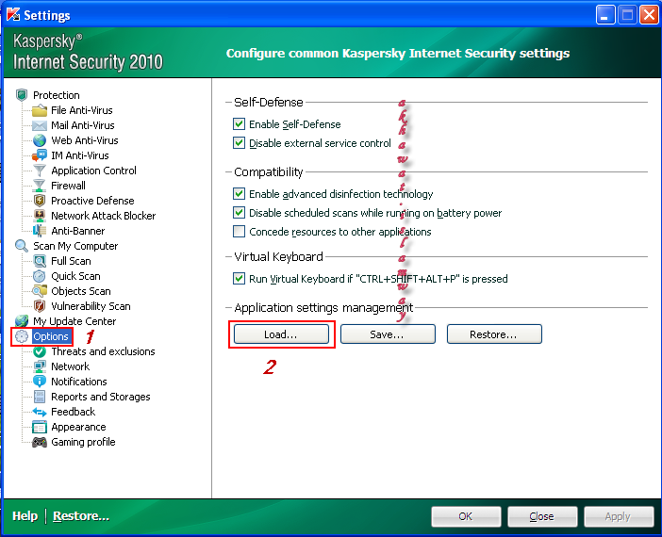Screen dimensions: 662x537
Task: Toggle Enable advanced disinfection technology checkbox
Action: pos(239,194)
